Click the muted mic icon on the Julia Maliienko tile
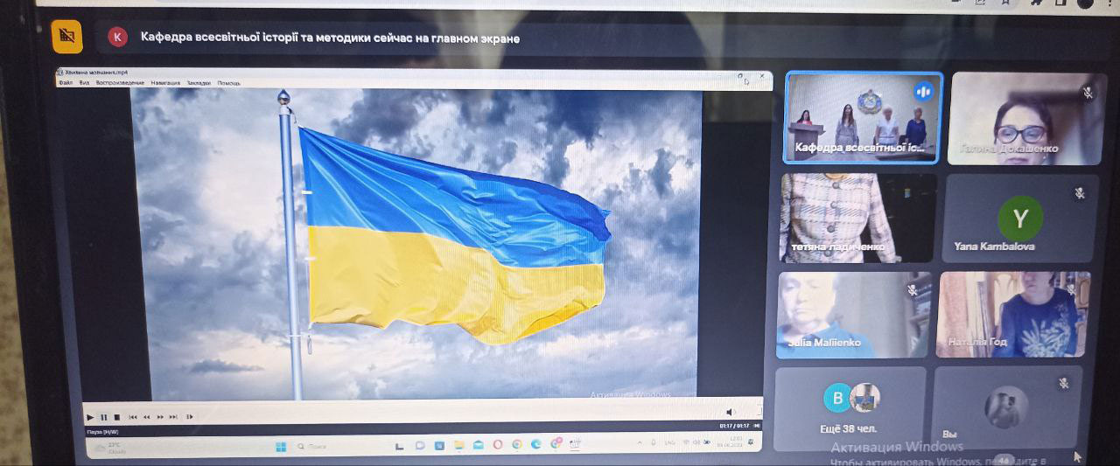Image resolution: width=1120 pixels, height=466 pixels. tap(913, 289)
